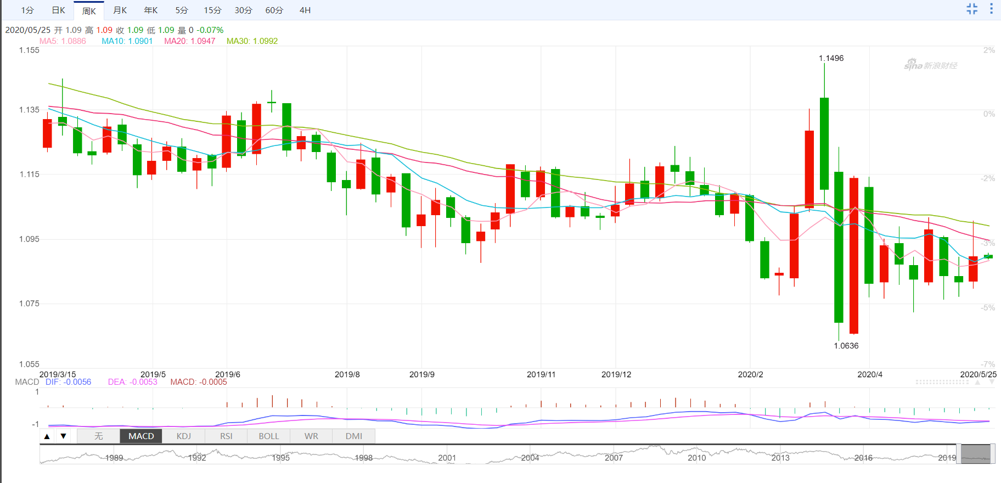The width and height of the screenshot is (1001, 483).
Task: Select the BOLL indicator button
Action: coord(269,436)
